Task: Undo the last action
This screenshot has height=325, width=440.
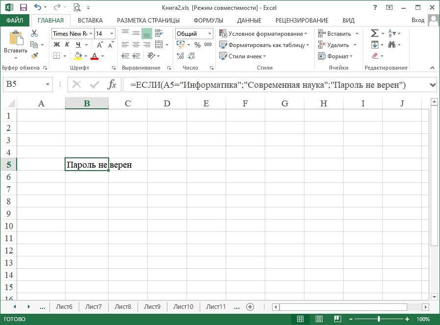Action: tap(38, 7)
